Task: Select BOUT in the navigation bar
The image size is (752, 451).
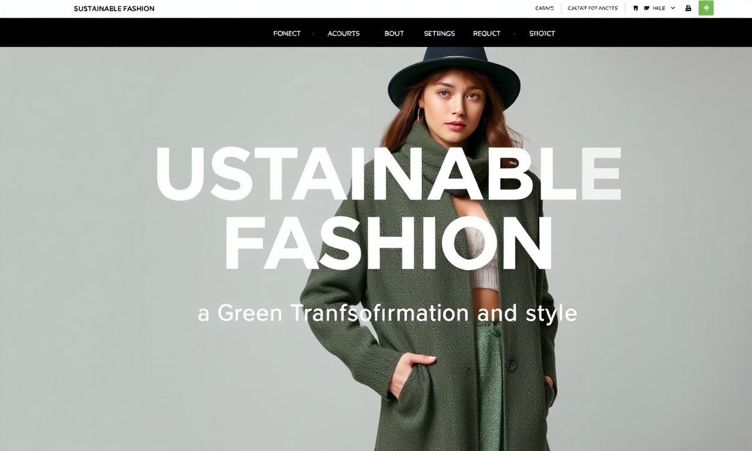Action: (x=394, y=33)
